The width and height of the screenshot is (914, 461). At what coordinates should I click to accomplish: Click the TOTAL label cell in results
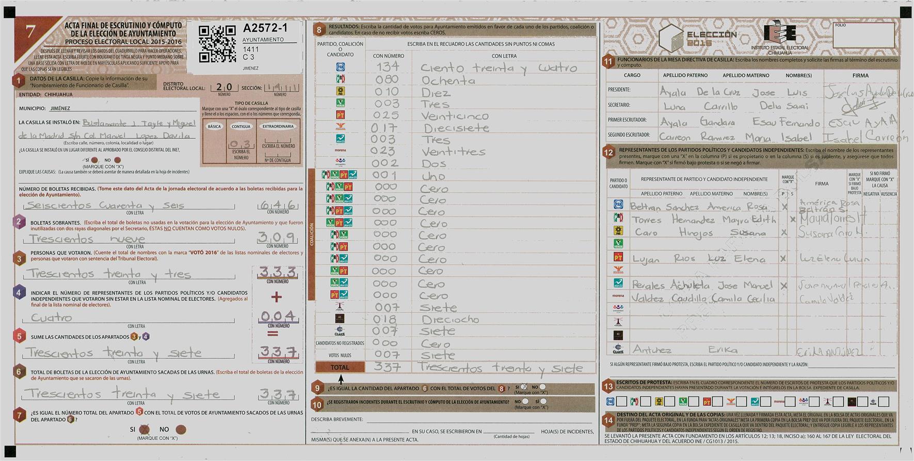click(x=340, y=368)
